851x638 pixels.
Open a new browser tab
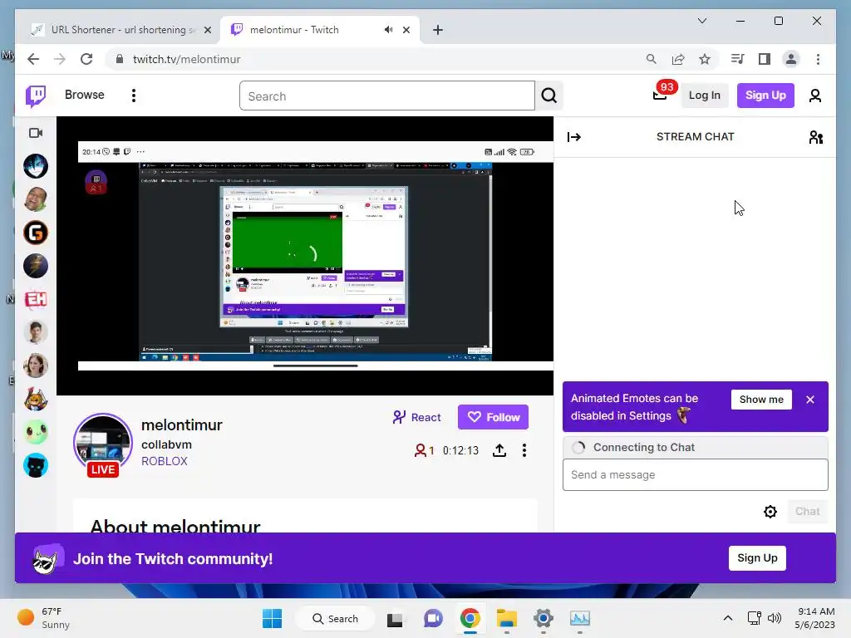click(438, 30)
